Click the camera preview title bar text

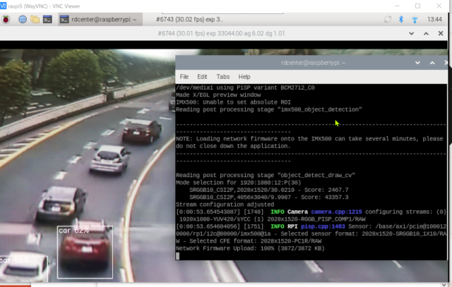pos(221,33)
